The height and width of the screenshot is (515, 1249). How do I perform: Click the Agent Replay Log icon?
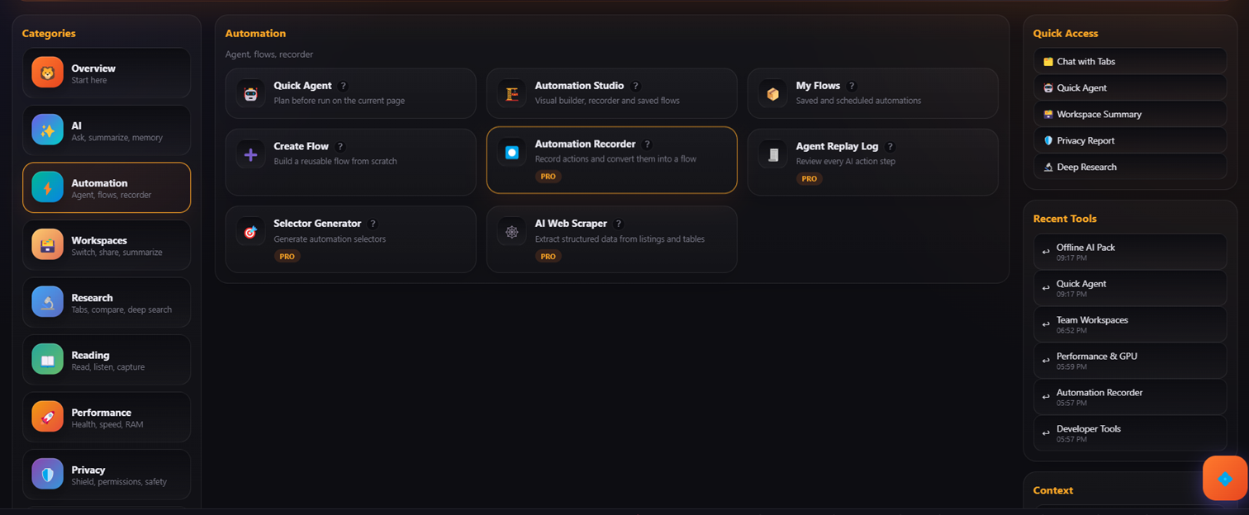773,154
